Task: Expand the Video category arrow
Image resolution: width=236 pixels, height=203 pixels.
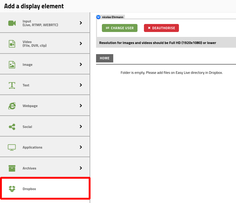Action: coord(81,43)
